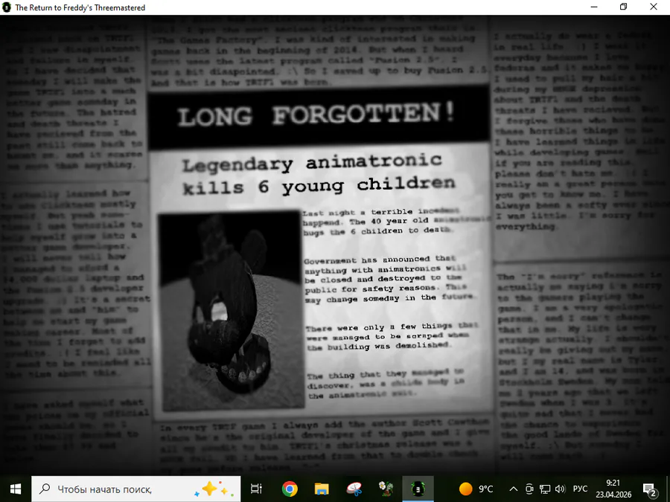Close The Return to Freddy's Threemastered window
This screenshot has width=670, height=502.
point(654,7)
